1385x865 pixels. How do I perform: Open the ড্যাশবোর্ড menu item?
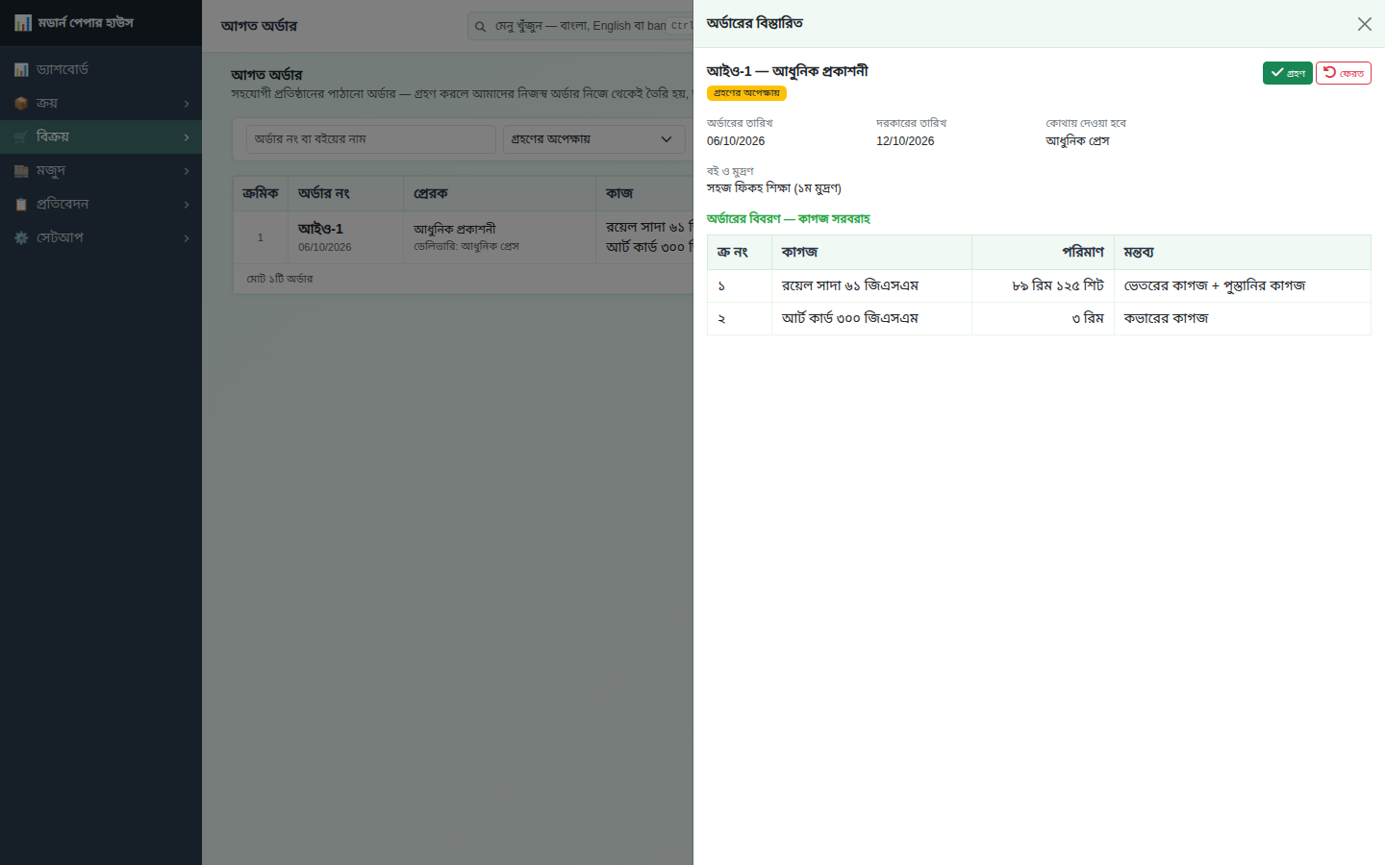(101, 69)
